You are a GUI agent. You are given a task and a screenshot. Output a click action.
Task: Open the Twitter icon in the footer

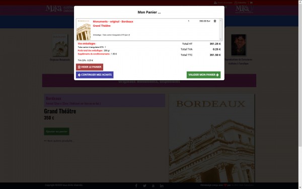tap(144, 185)
